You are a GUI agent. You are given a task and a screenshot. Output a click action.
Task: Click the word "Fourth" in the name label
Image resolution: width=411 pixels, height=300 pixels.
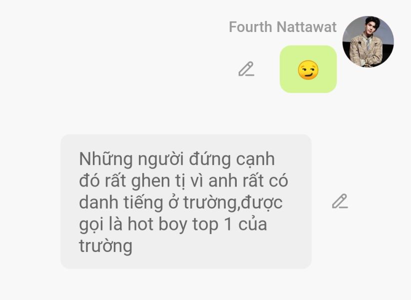[251, 27]
